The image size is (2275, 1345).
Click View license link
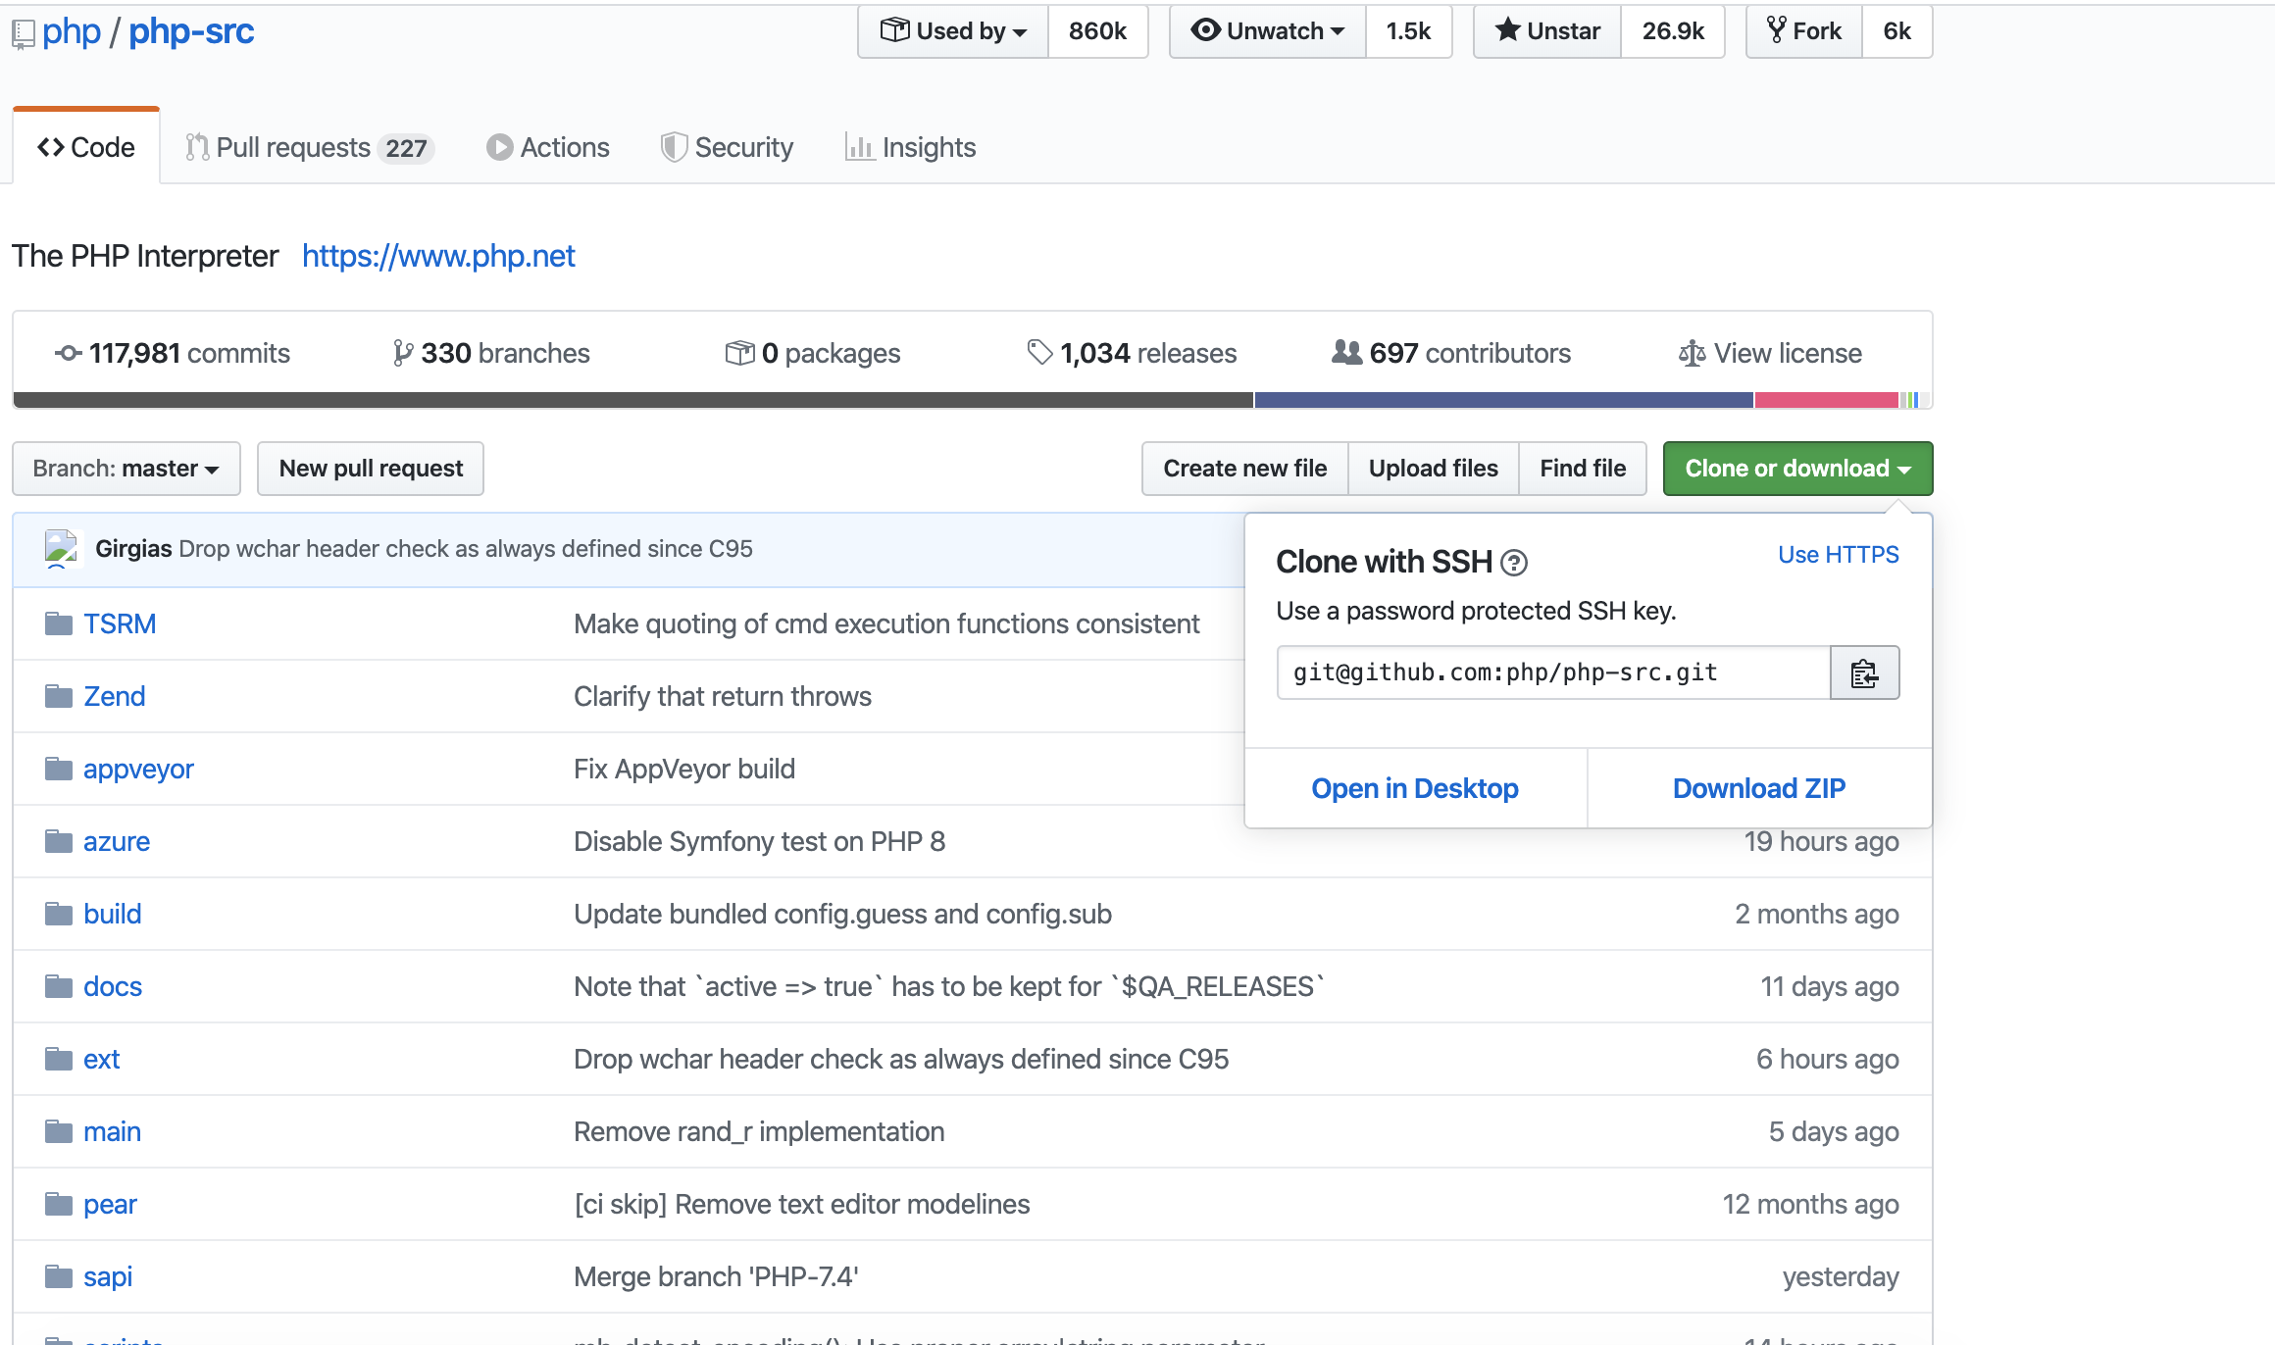click(x=1770, y=353)
